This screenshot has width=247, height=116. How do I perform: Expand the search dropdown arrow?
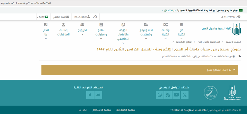(x=93, y=17)
